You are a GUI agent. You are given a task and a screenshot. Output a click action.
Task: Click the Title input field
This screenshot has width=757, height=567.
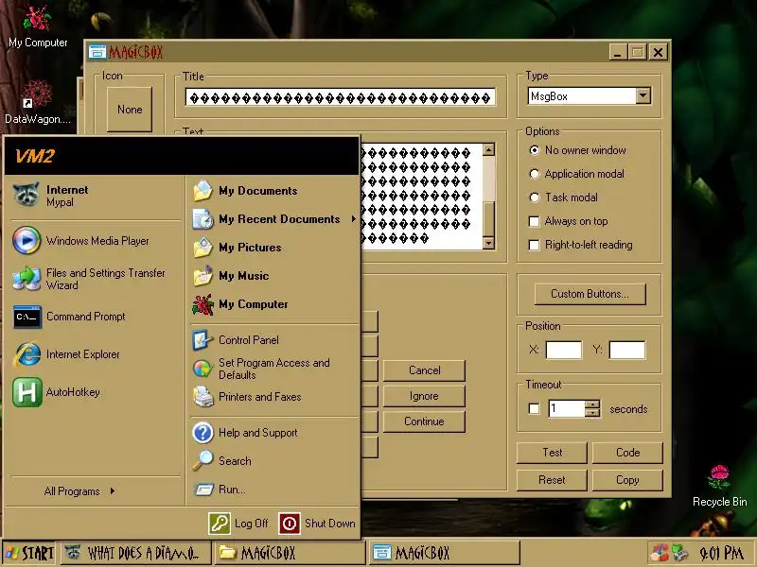pyautogui.click(x=341, y=97)
